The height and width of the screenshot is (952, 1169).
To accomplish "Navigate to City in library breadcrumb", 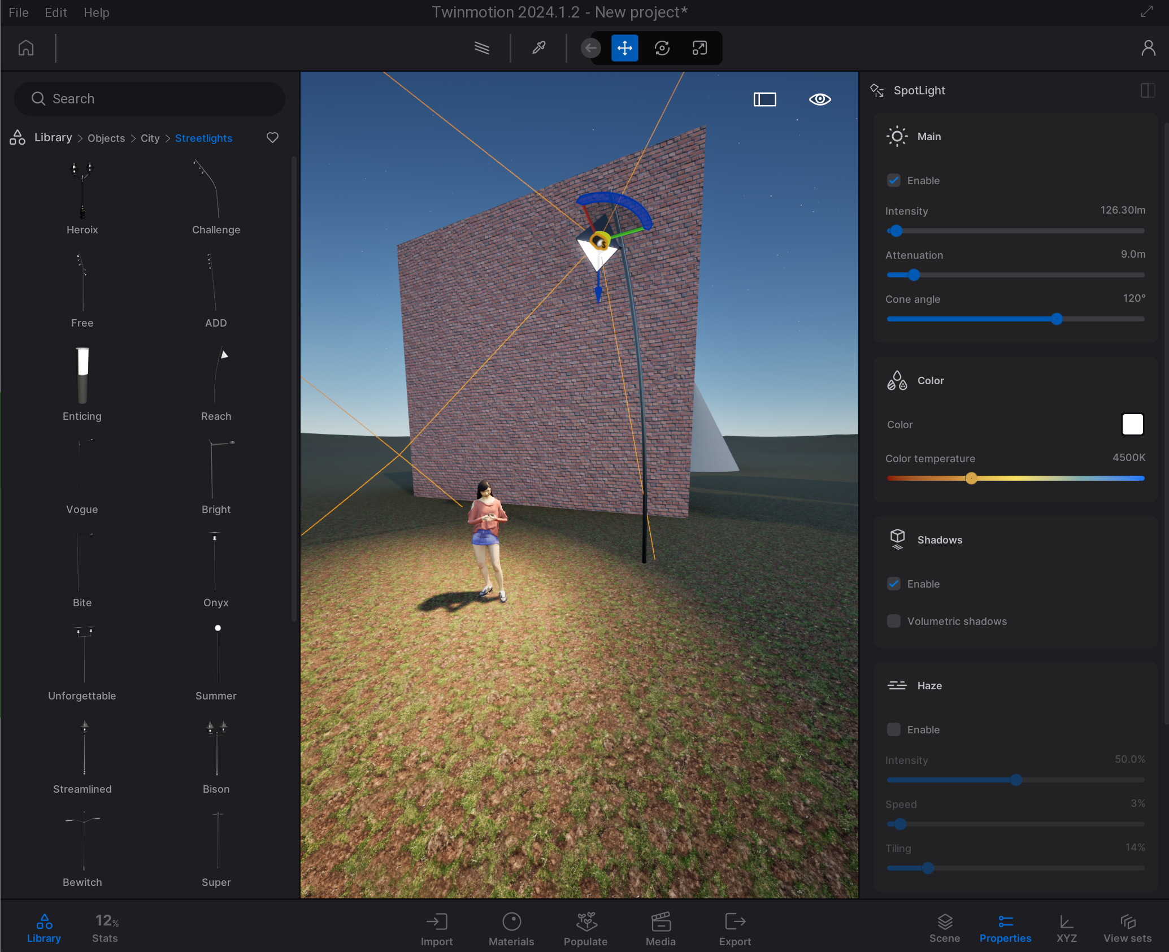I will click(150, 138).
